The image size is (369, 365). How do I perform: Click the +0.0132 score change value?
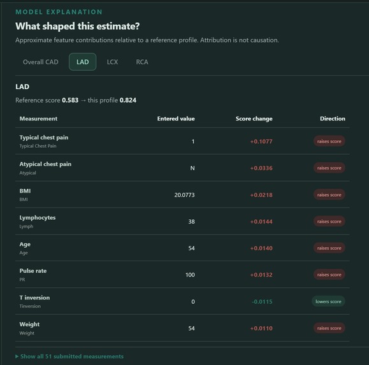pos(261,275)
